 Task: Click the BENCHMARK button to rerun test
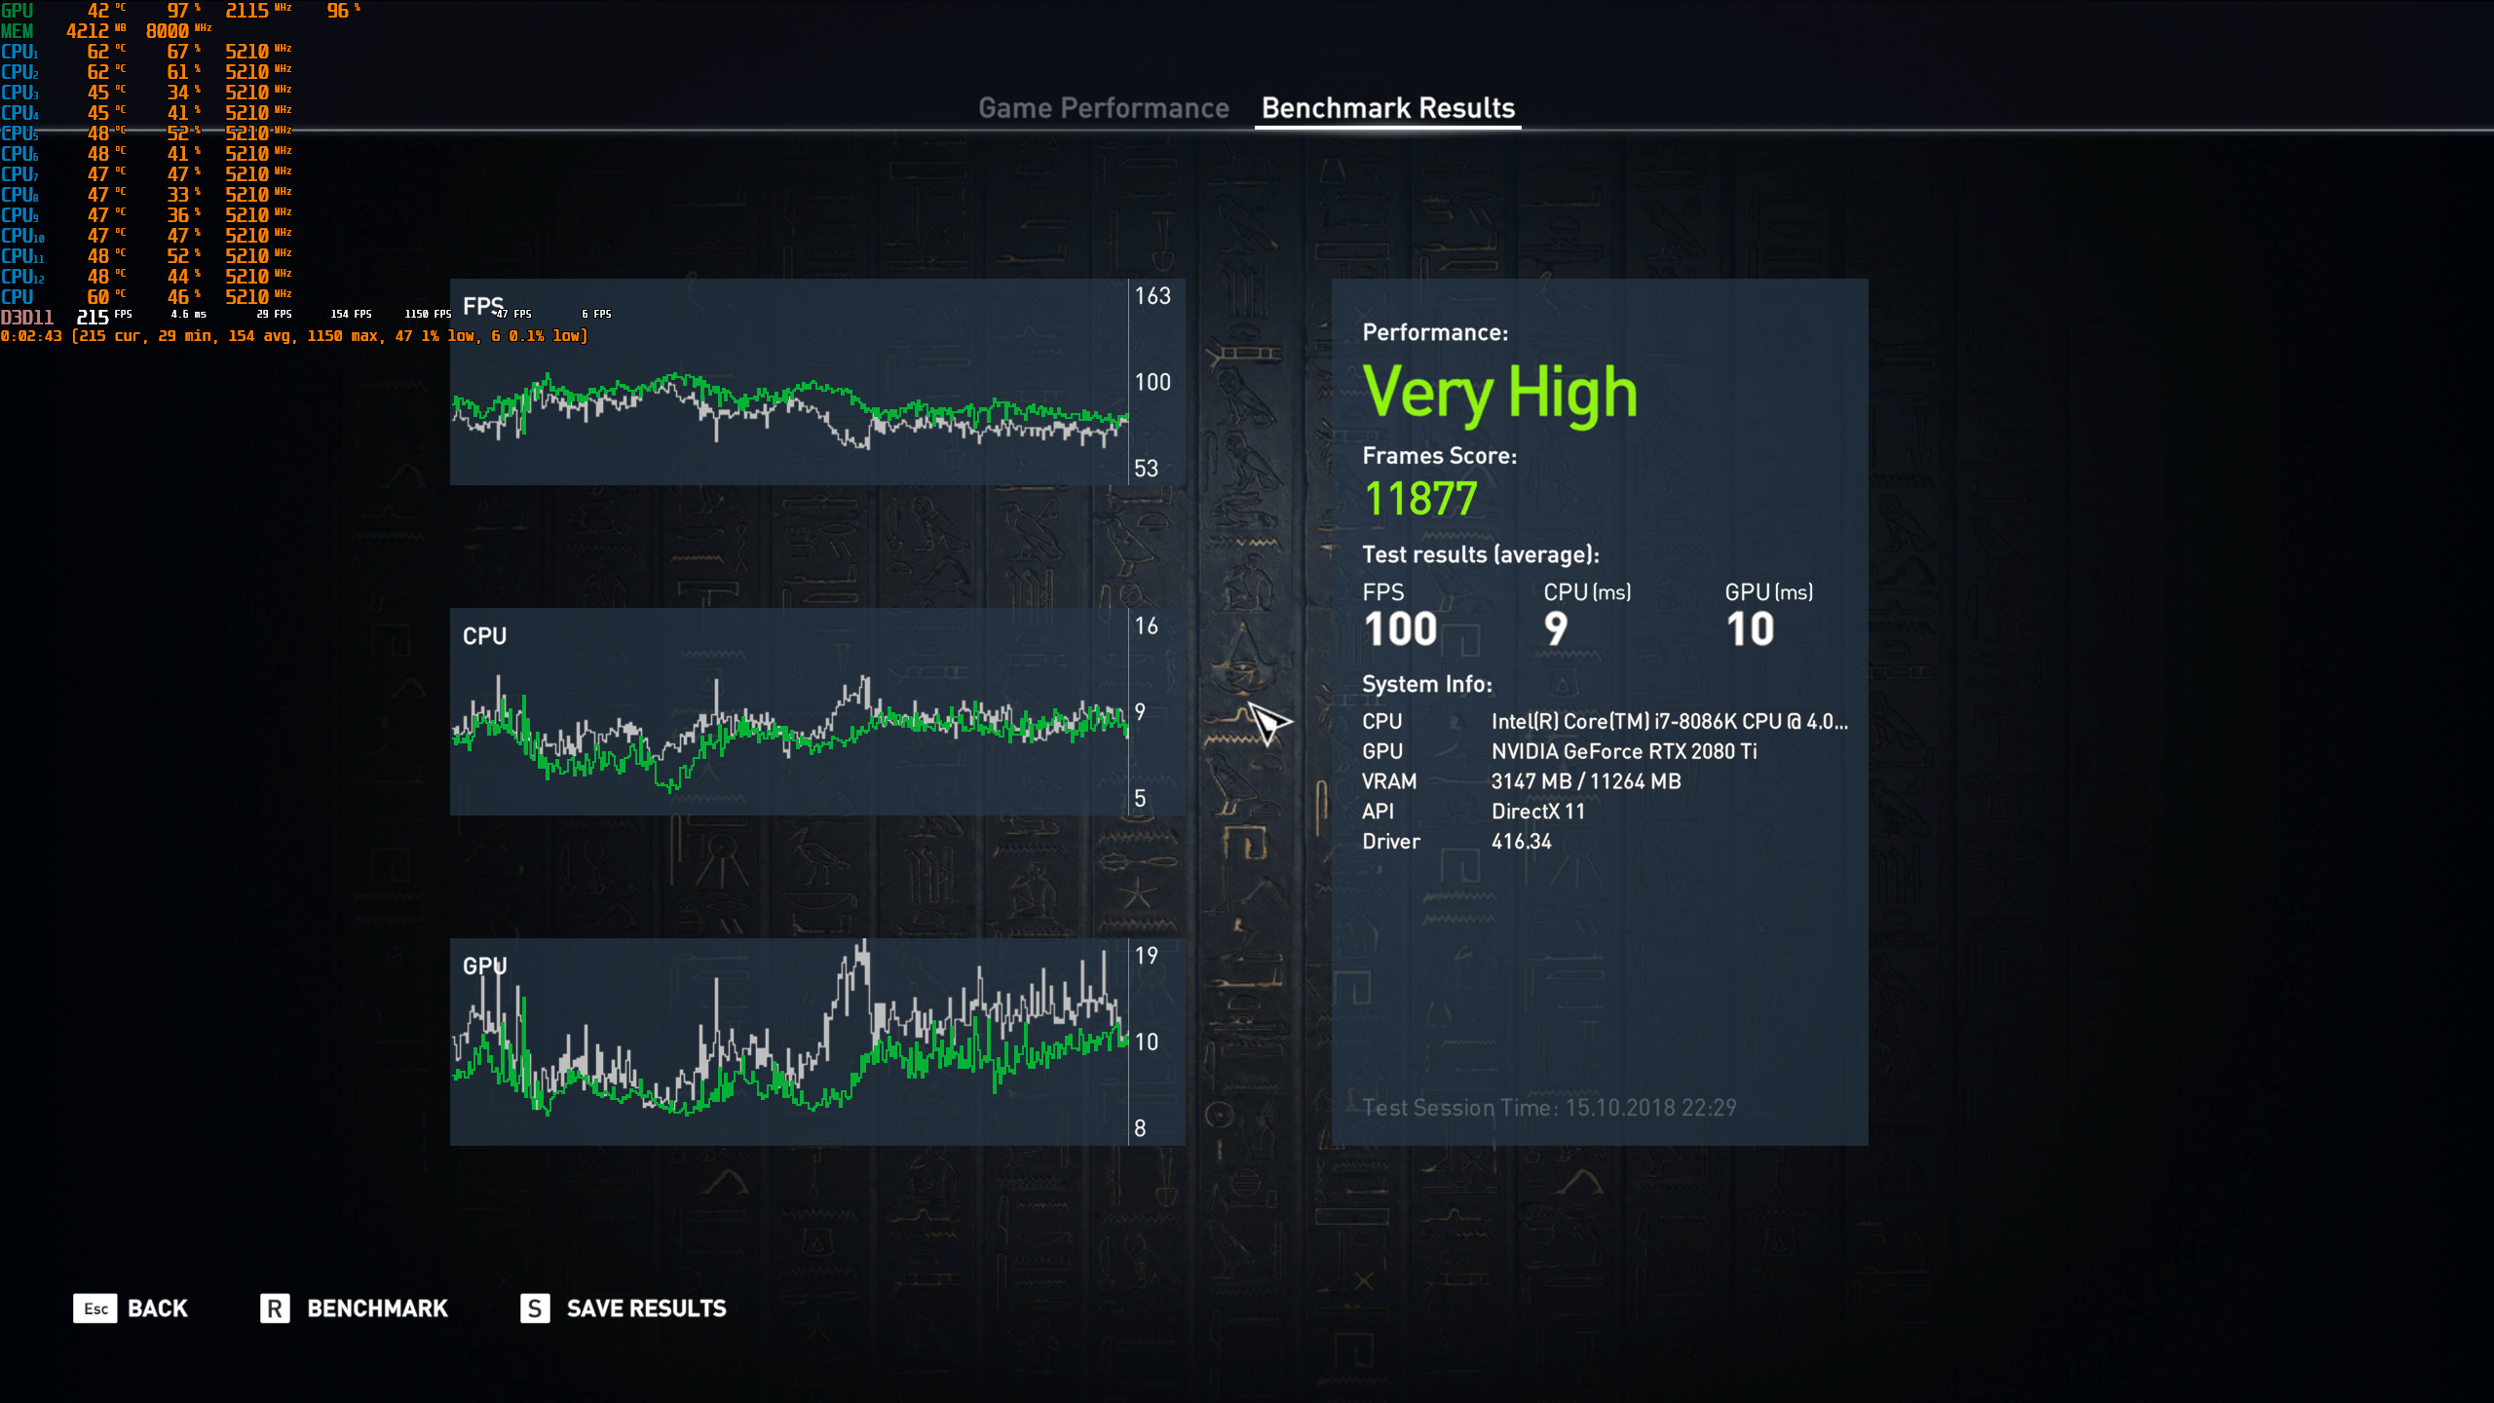tap(377, 1308)
